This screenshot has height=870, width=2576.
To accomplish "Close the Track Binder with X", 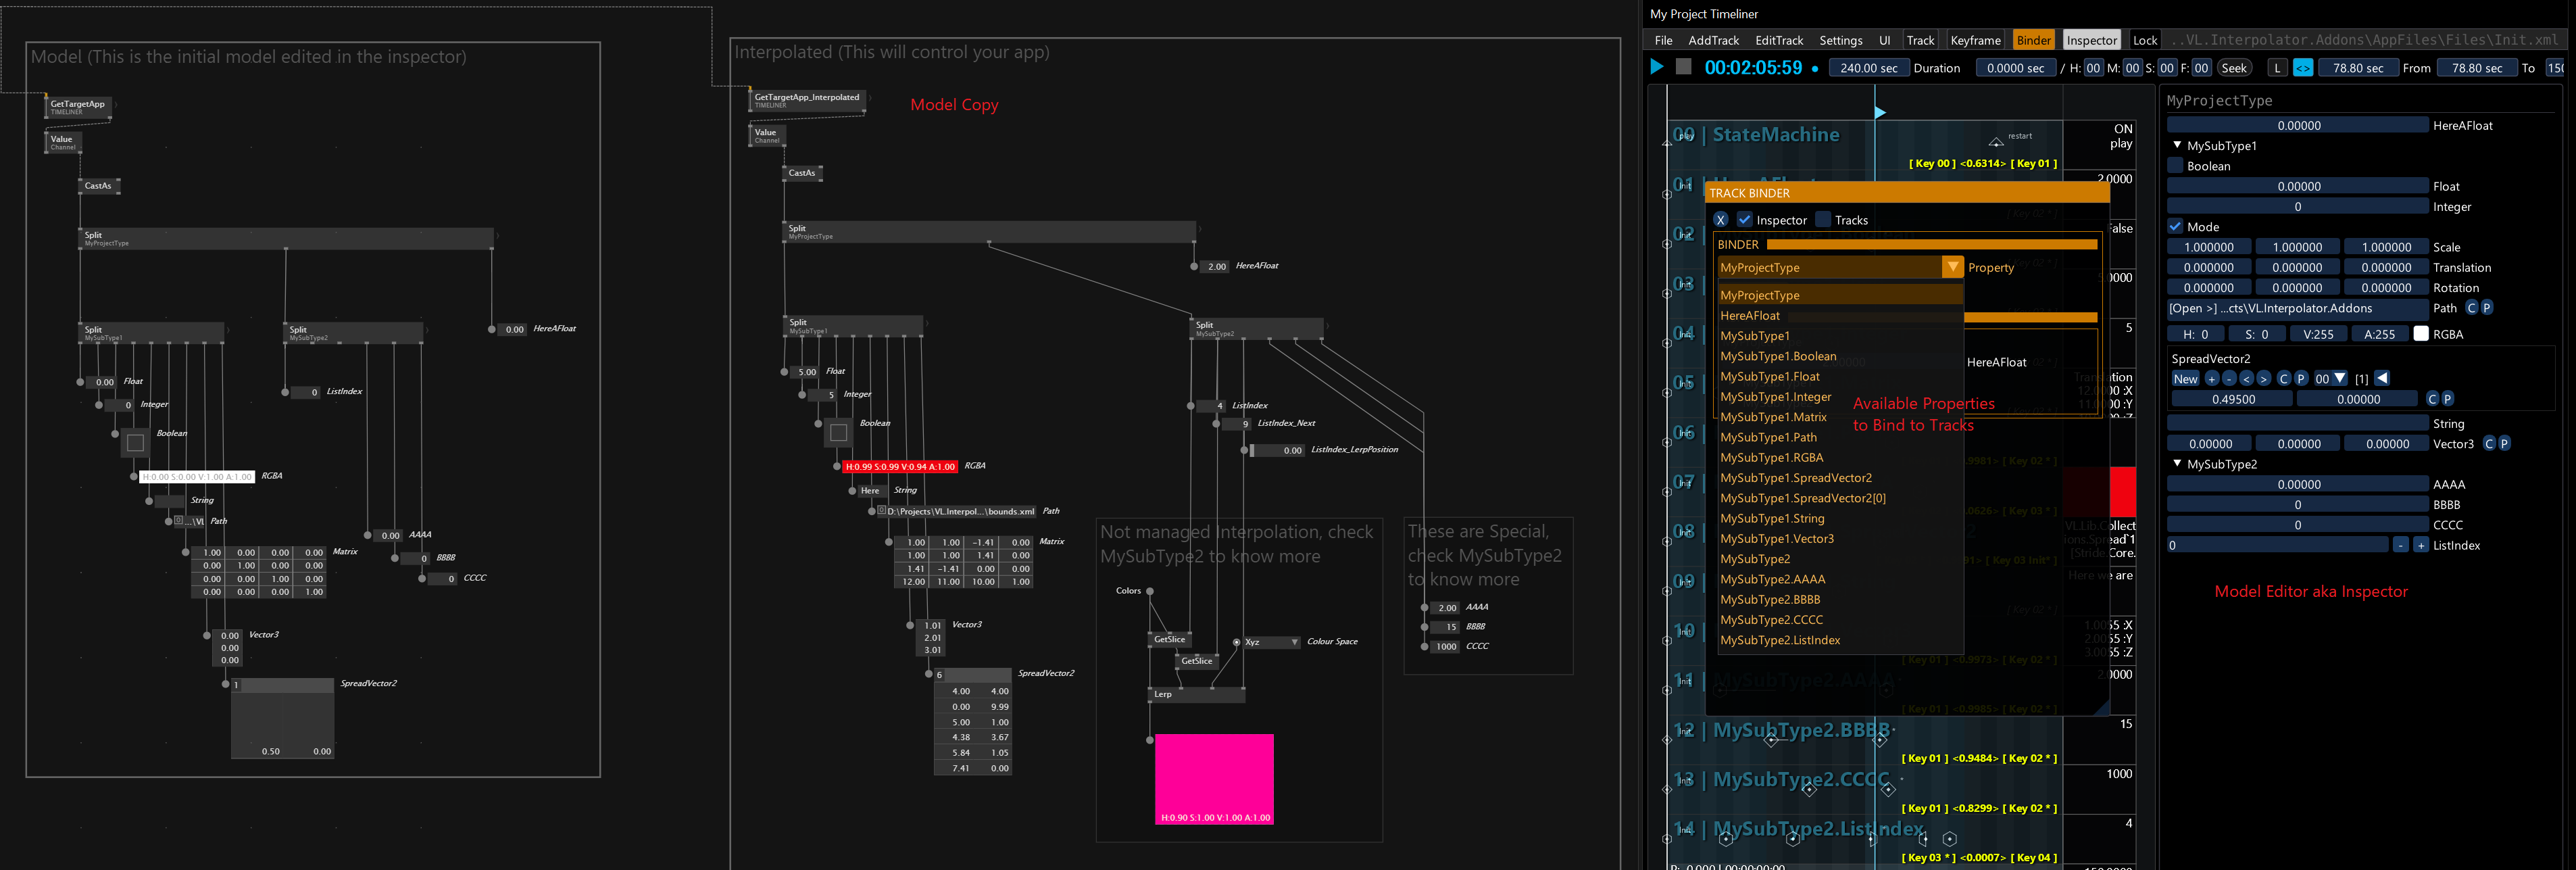I will click(1720, 220).
